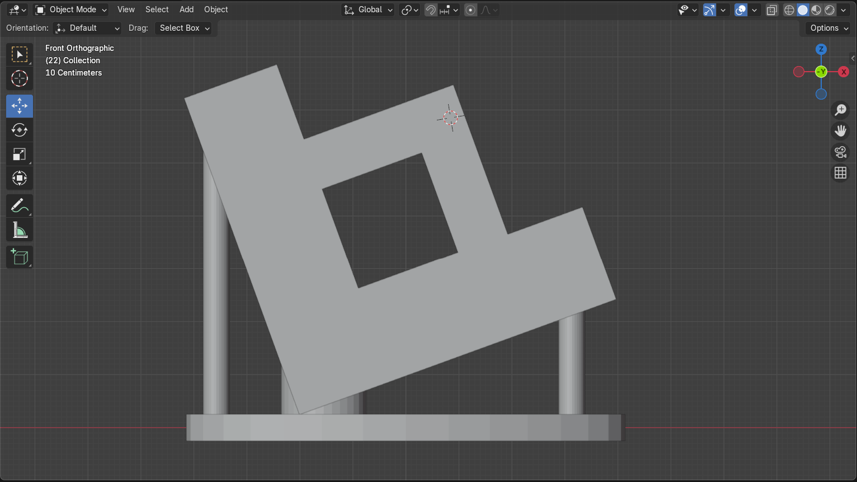Activate the Add Cube tool

tap(20, 257)
